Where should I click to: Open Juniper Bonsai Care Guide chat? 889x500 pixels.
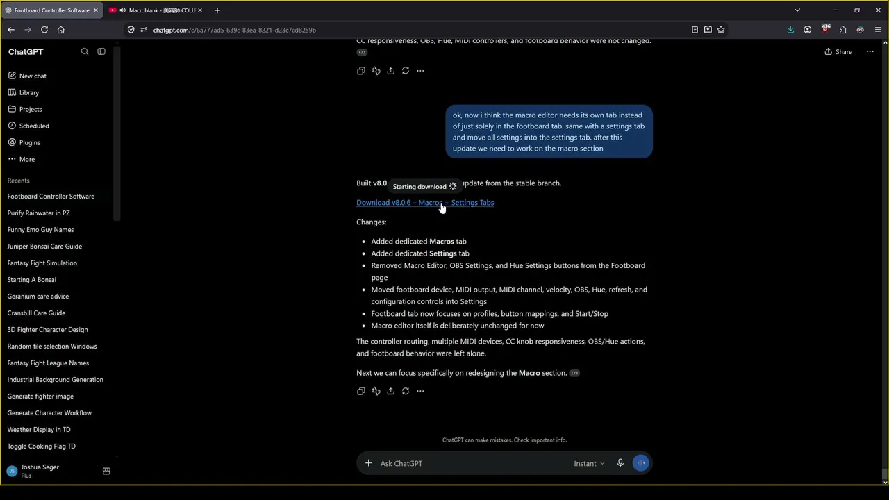(44, 247)
